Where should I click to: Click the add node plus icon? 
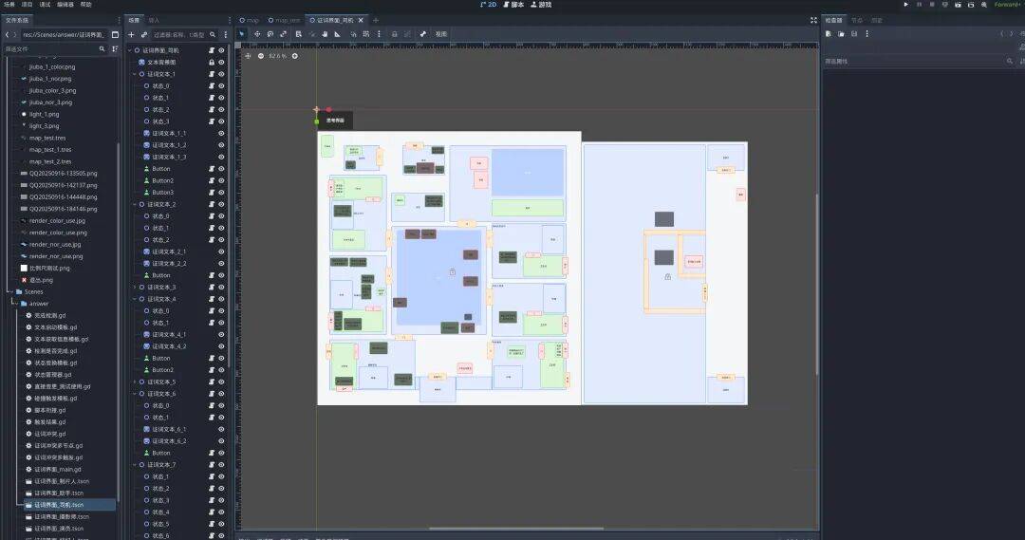coord(131,34)
